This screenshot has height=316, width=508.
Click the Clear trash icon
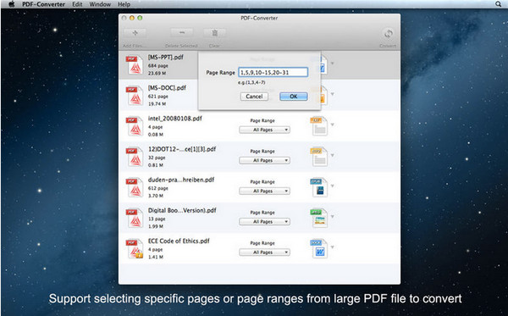pyautogui.click(x=214, y=33)
